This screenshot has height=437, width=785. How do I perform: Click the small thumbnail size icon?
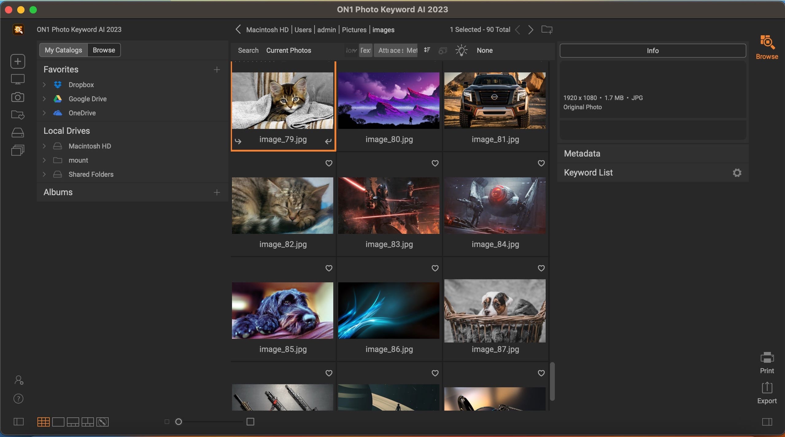click(x=167, y=422)
